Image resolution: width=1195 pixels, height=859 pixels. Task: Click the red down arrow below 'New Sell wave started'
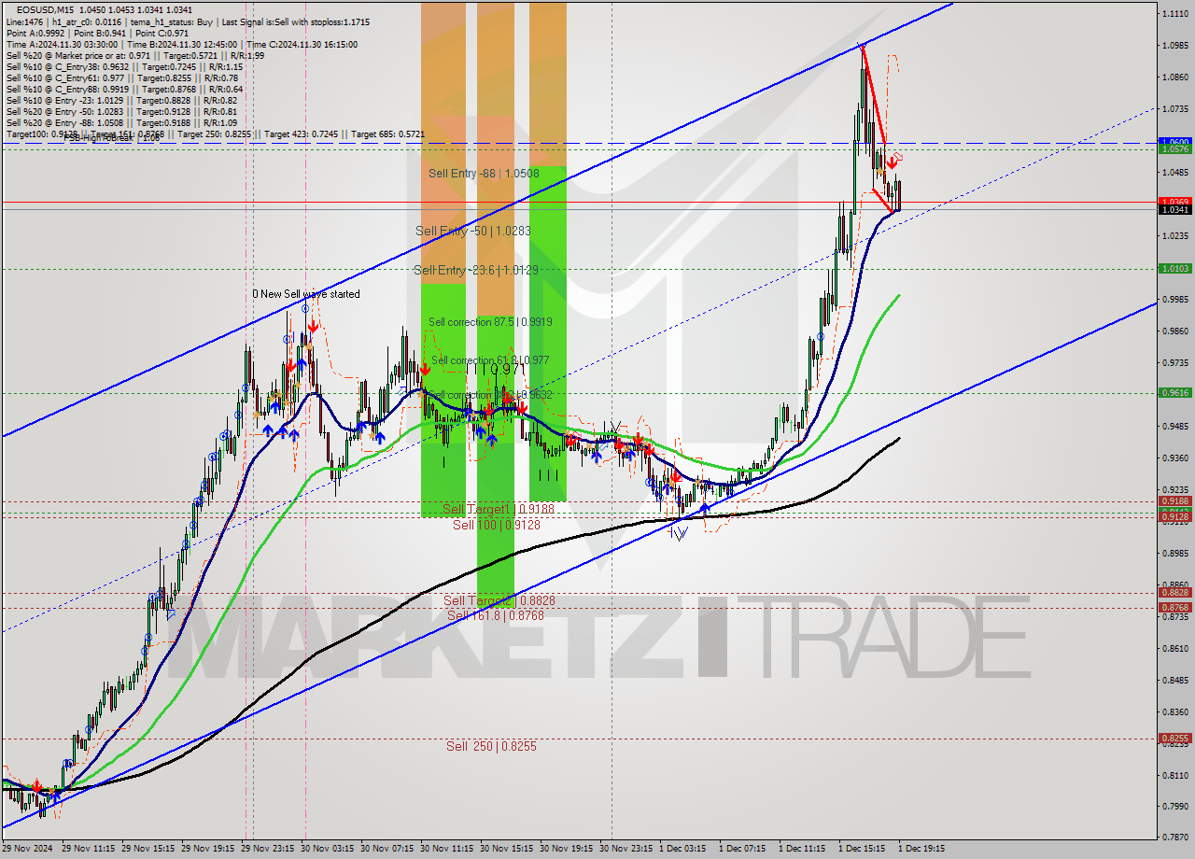click(x=314, y=326)
